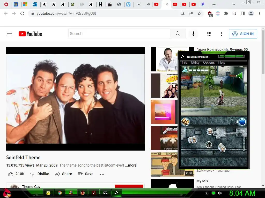Open a new tab with the plus button
This screenshot has height=198, width=265.
pos(214,4)
